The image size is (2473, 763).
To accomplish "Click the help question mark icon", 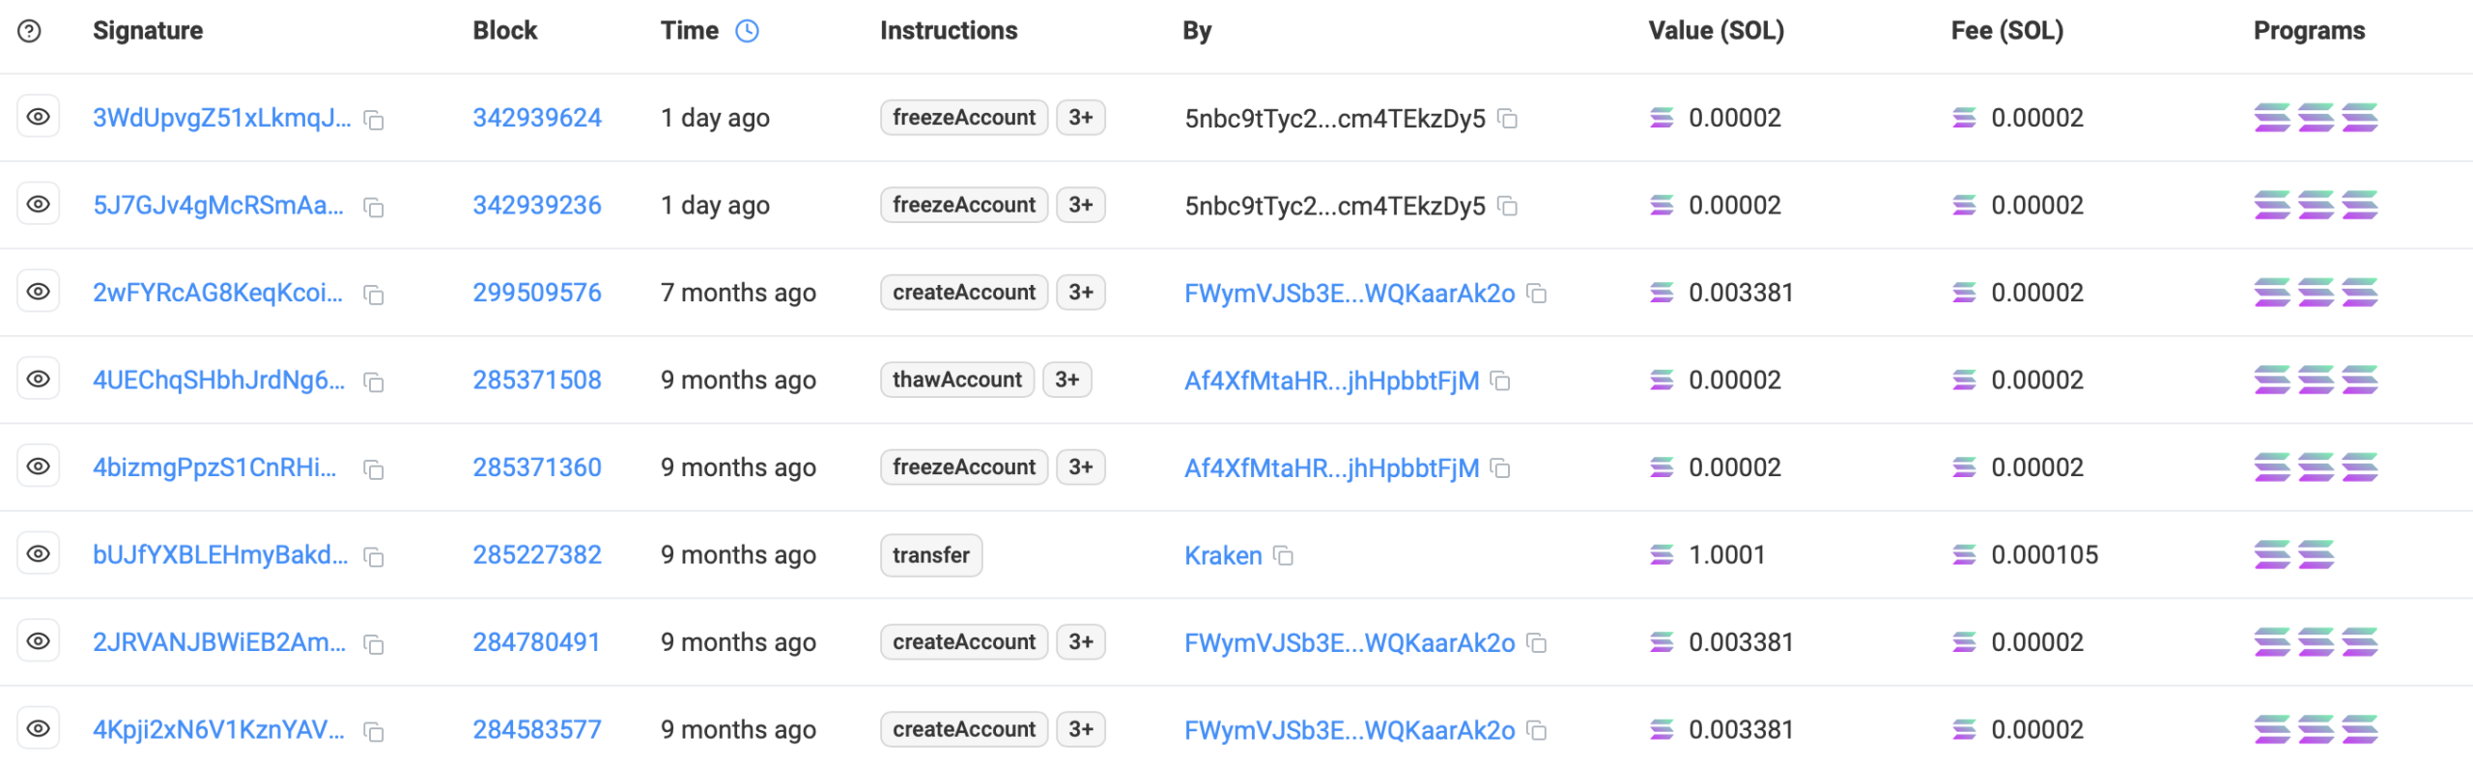I will (30, 31).
